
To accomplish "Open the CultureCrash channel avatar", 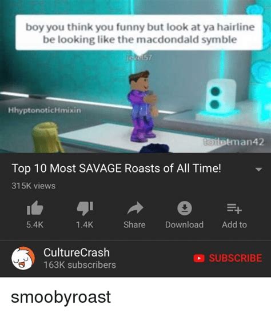I will pos(23,258).
